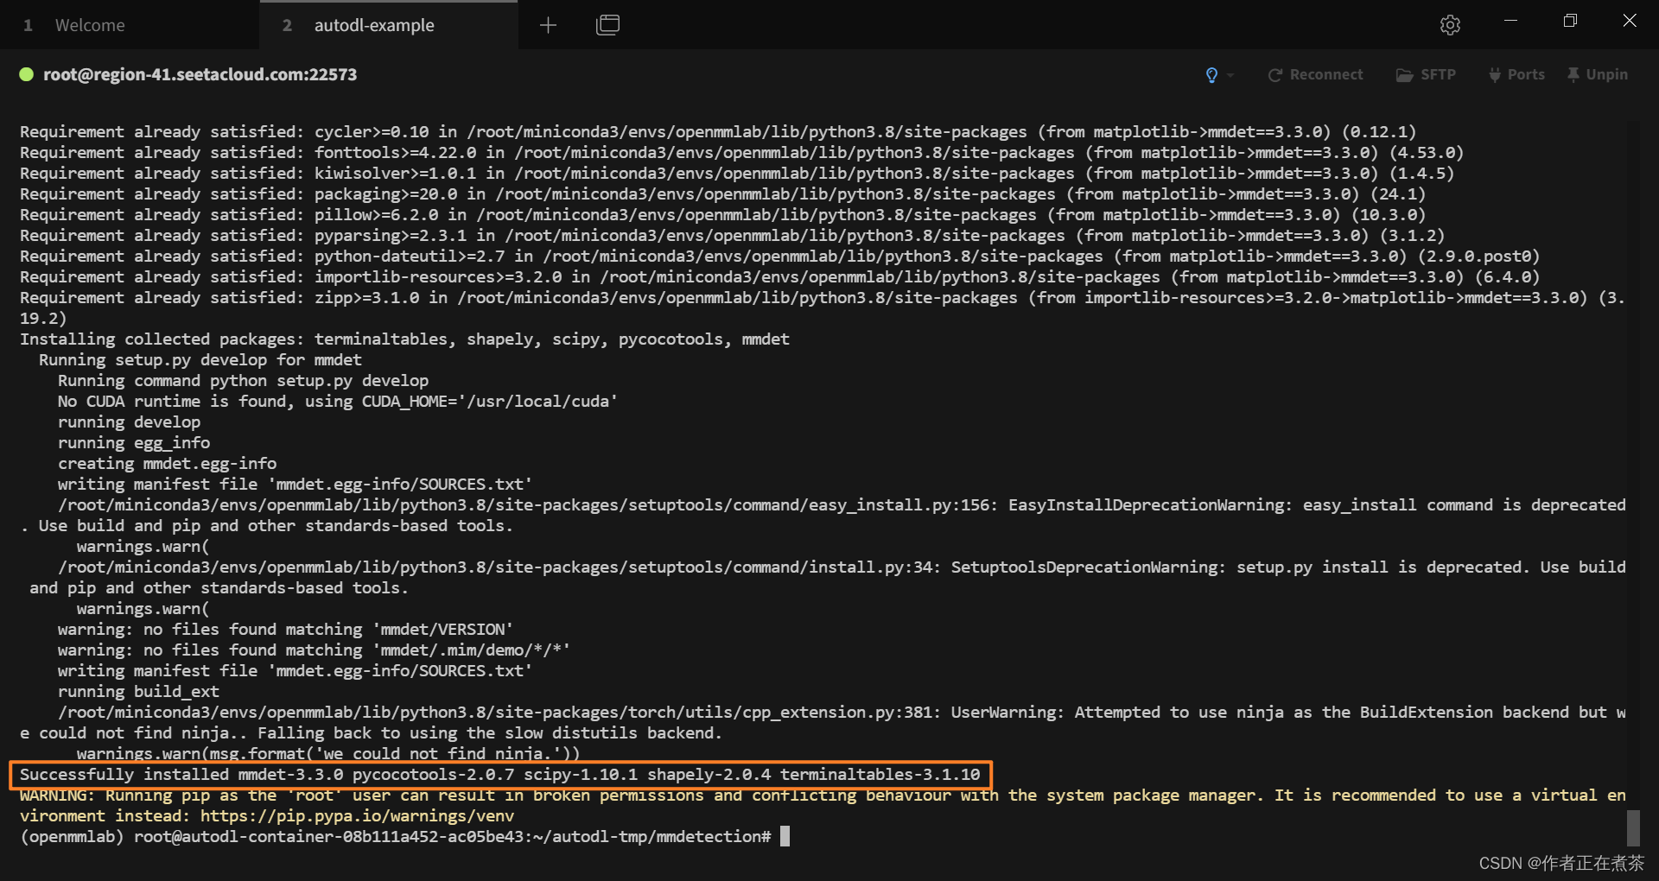Screen dimensions: 1659x881
Task: Switch to the Welcome tab
Action: tap(90, 25)
